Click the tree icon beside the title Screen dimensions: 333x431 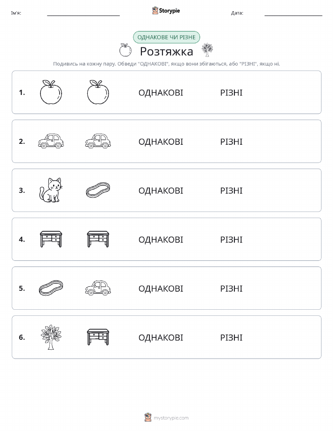point(207,50)
